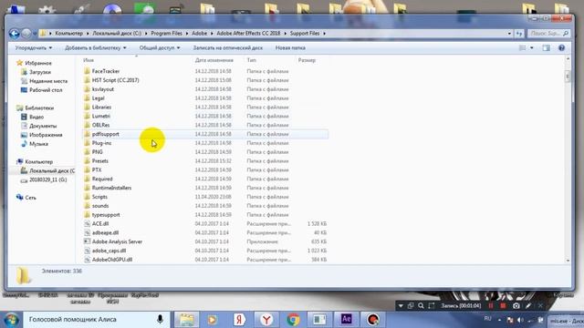This screenshot has width=584, height=328.
Task: Toggle the preview pane icon
Action: (546, 48)
